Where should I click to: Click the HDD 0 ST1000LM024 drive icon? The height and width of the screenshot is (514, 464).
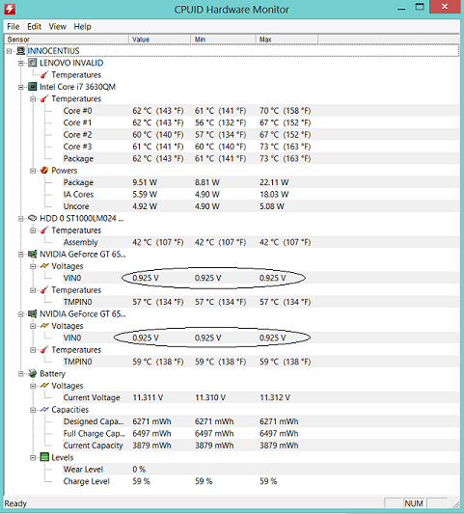(33, 218)
